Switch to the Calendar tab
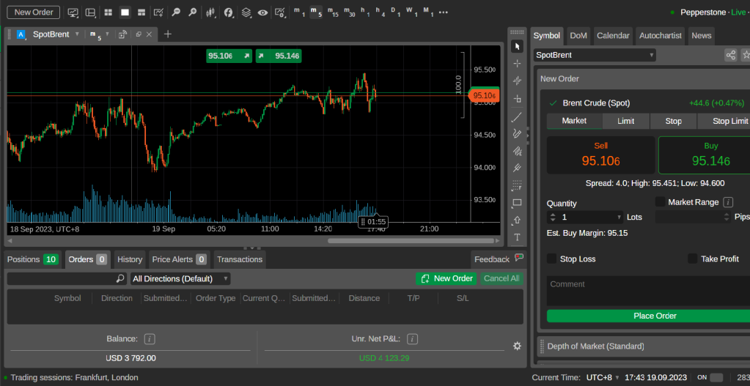This screenshot has width=750, height=386. pos(613,35)
